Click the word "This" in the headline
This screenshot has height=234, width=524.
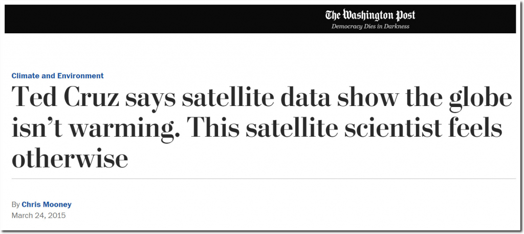tap(211, 127)
